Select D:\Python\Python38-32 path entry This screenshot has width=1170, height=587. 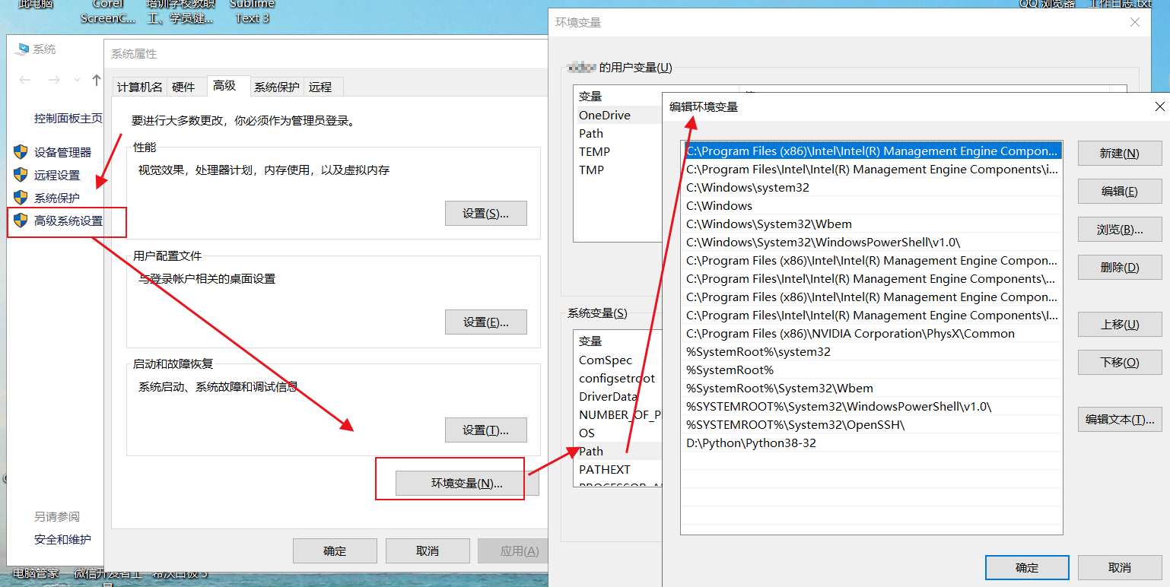[871, 443]
